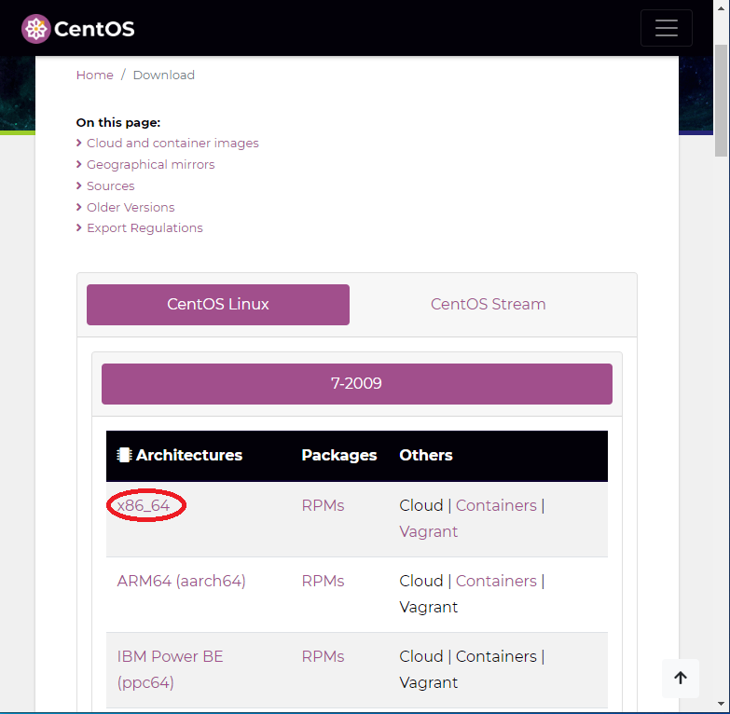Screen dimensions: 730x714
Task: Open the hamburger navigation menu
Action: [x=667, y=28]
